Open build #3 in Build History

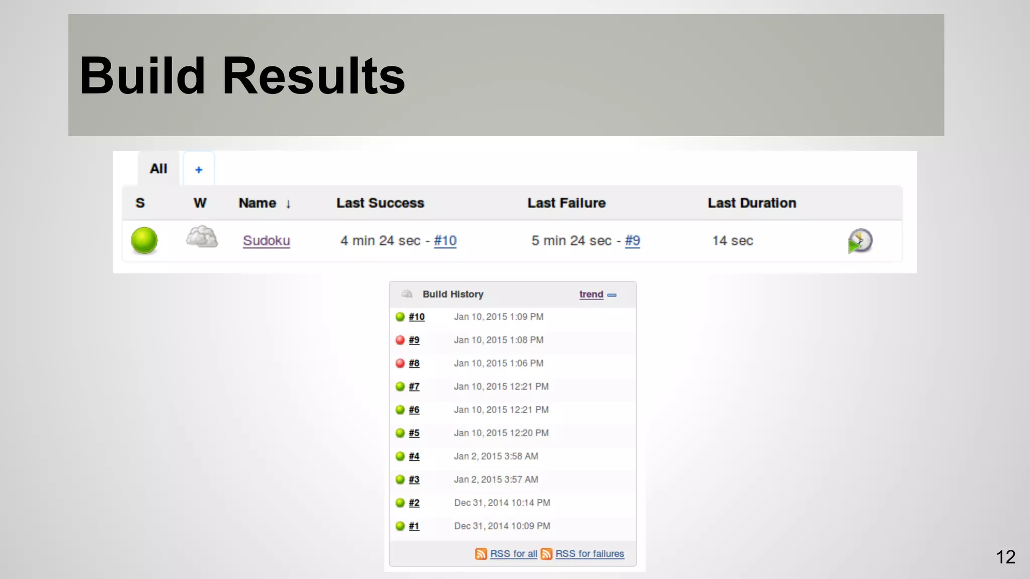click(x=414, y=479)
